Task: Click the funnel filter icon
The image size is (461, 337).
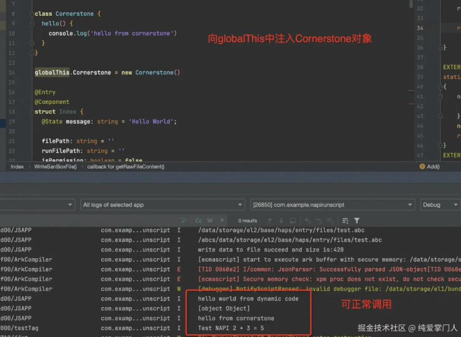Action: pos(356,221)
